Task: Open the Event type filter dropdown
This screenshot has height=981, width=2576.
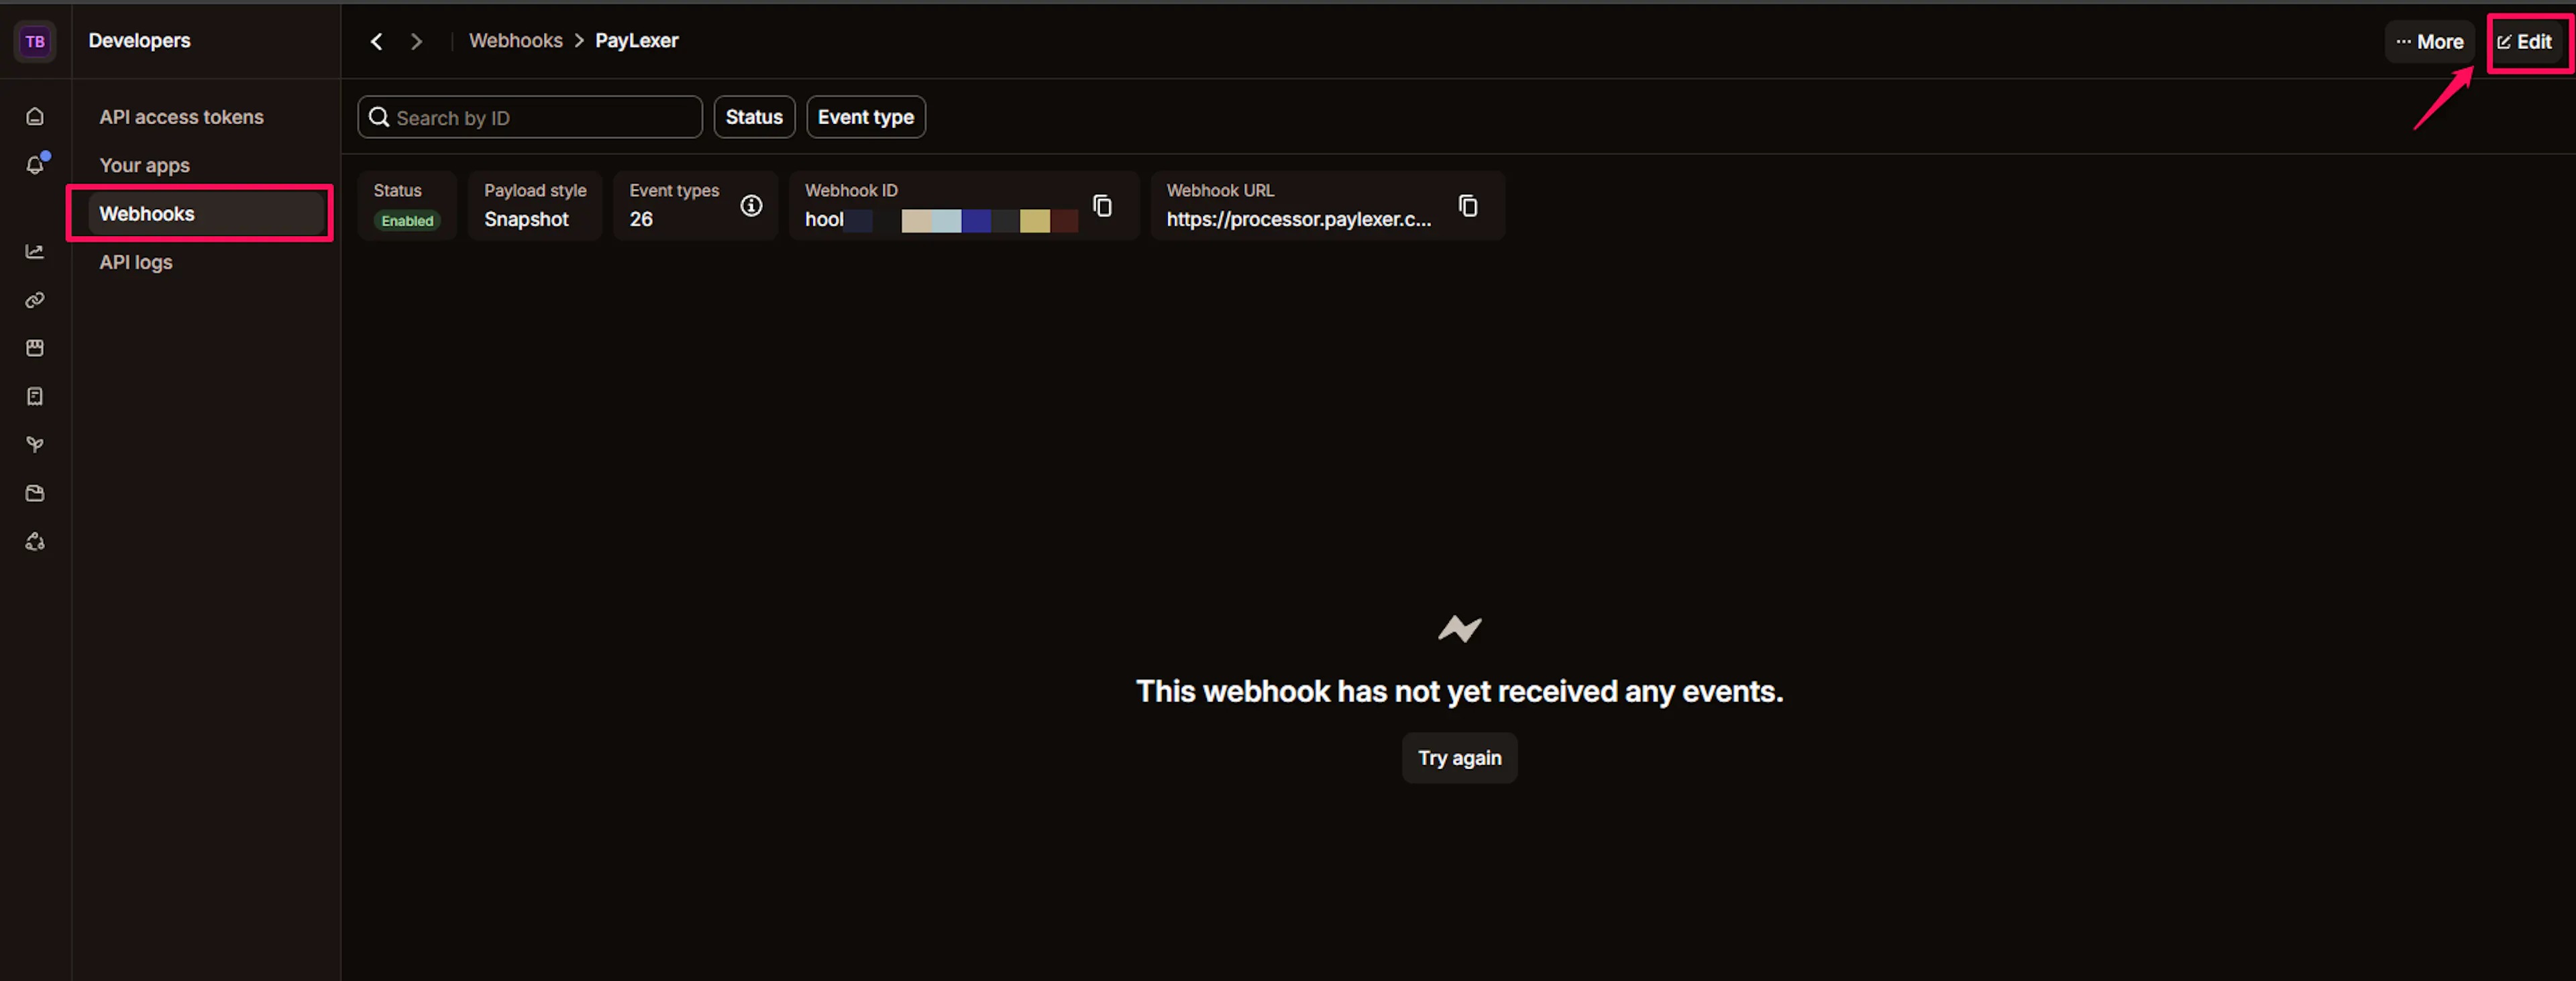Action: (866, 117)
